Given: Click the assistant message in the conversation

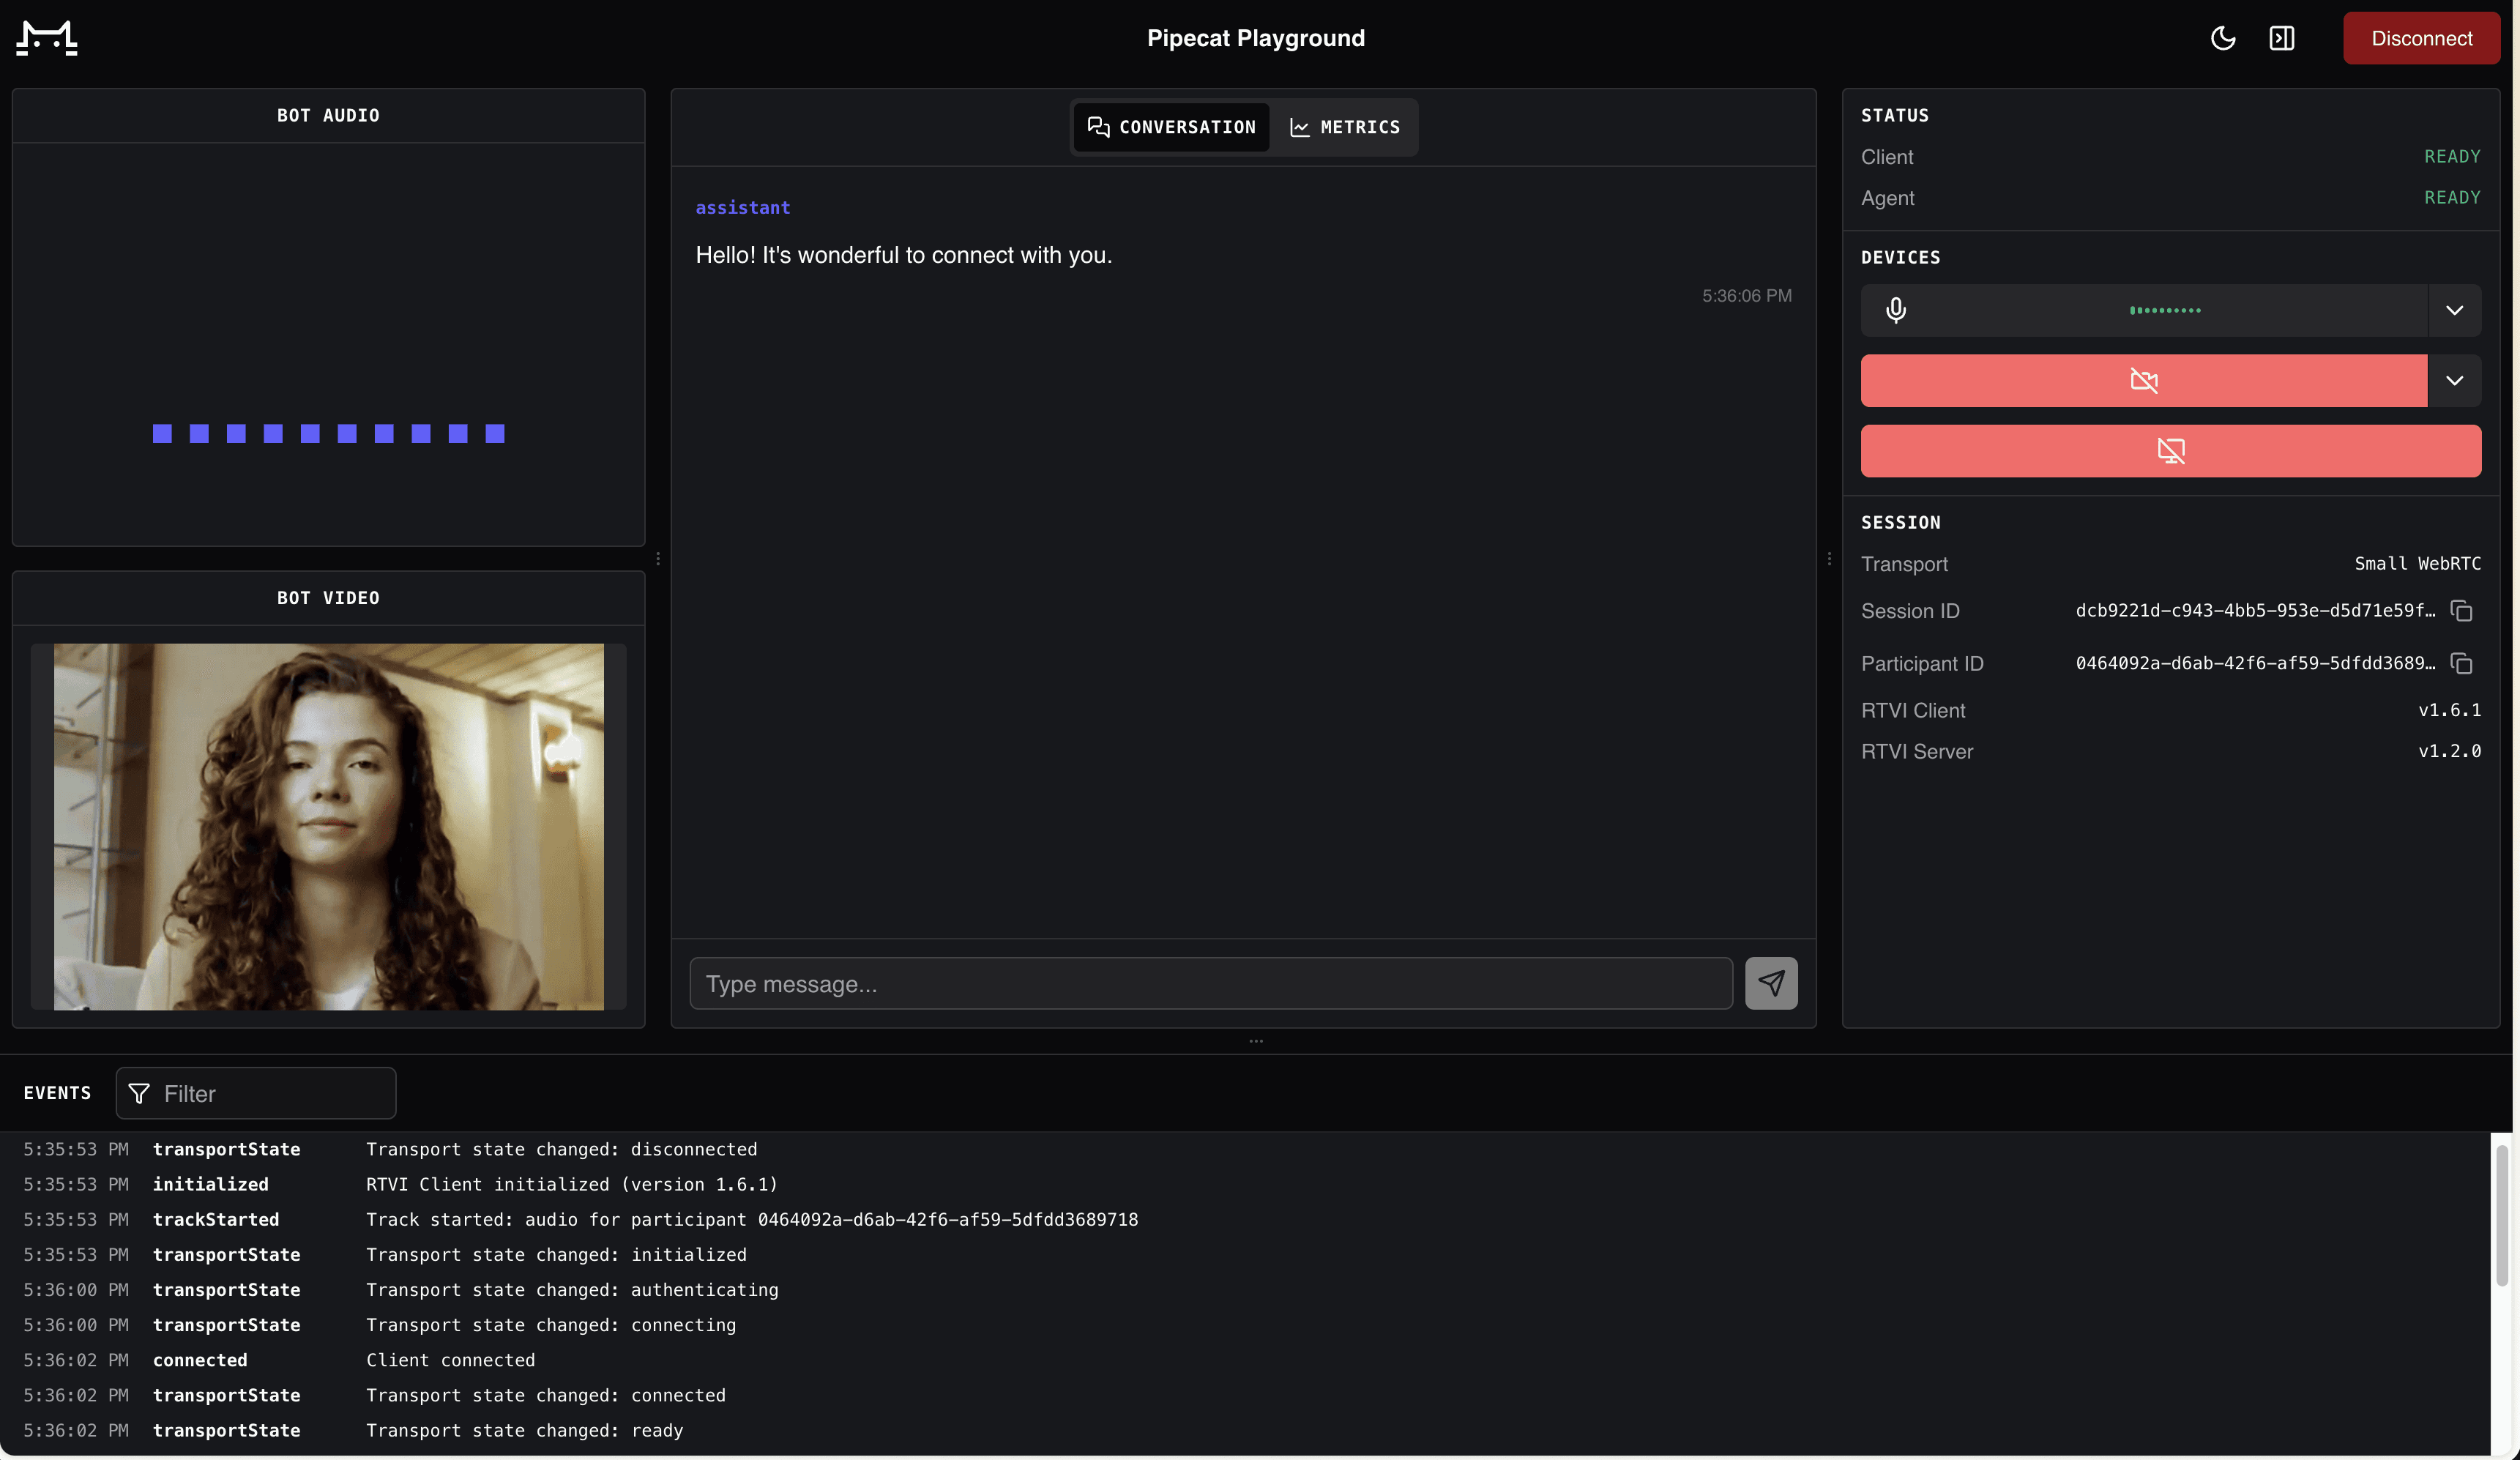Looking at the screenshot, I should coord(903,255).
